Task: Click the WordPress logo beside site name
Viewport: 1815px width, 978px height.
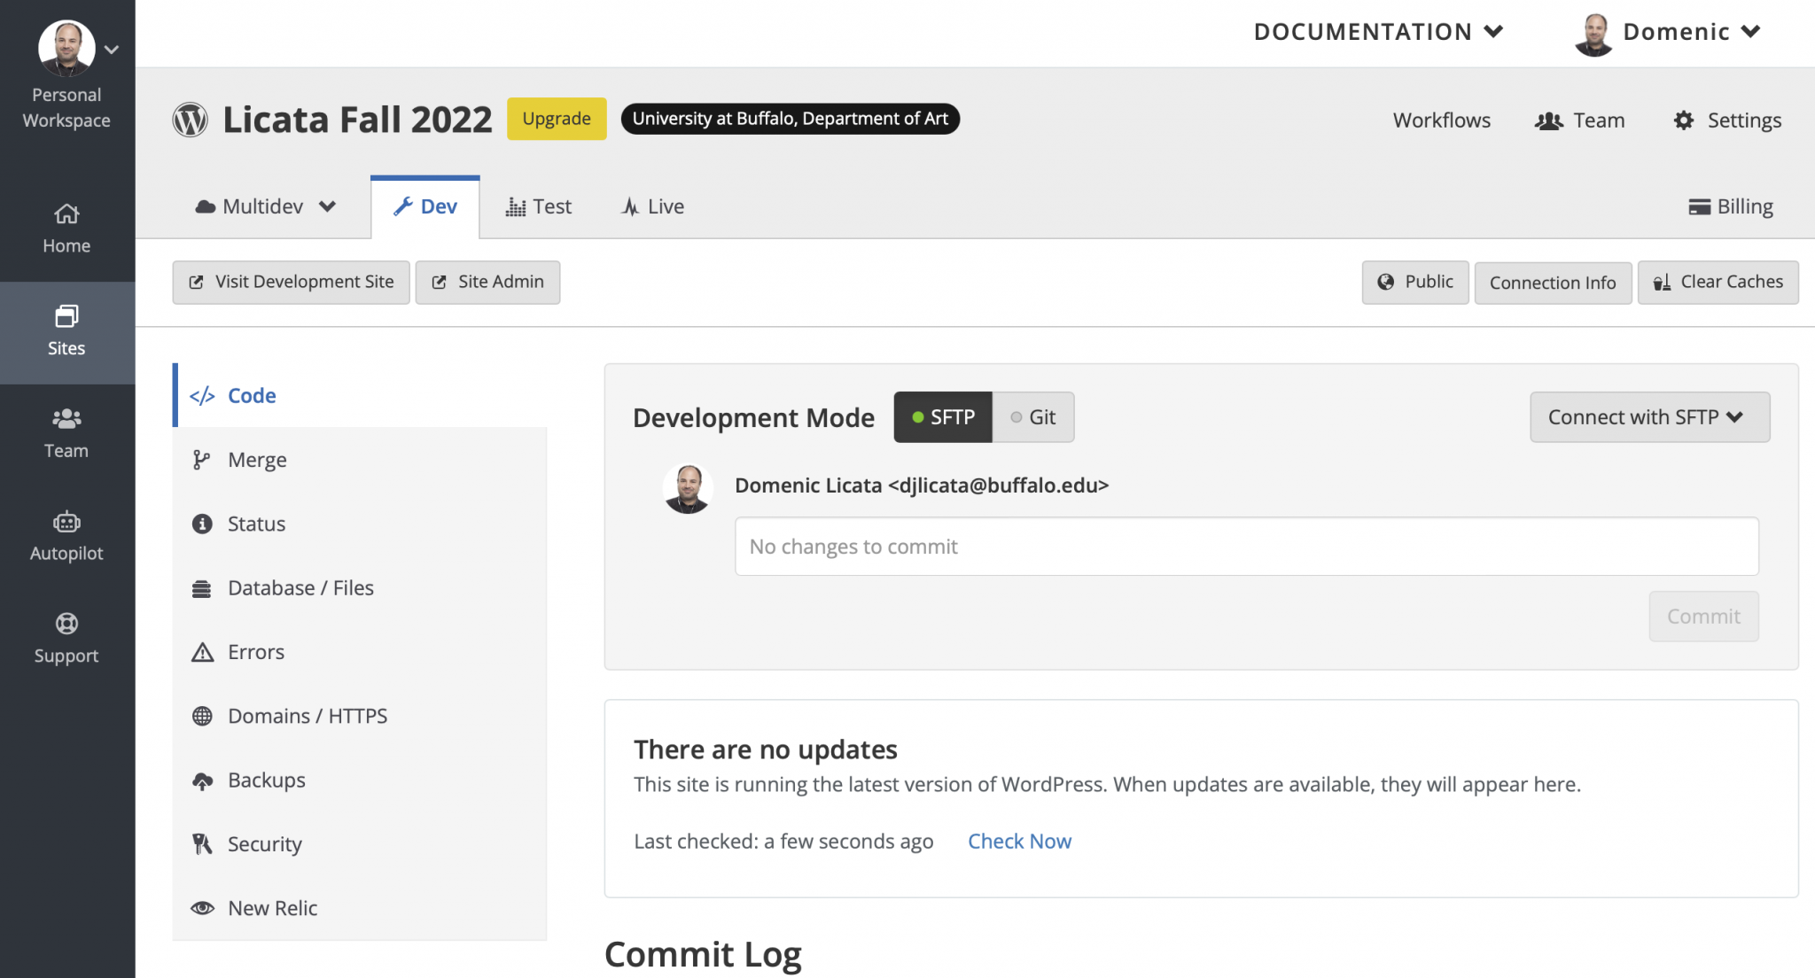Action: pyautogui.click(x=190, y=120)
